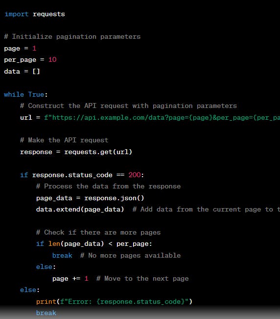
Task: Click 'page_data = response.json()' line
Action: 90,198
